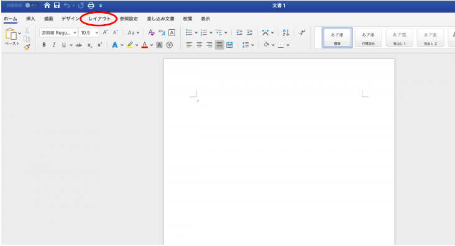455x246 pixels.
Task: Print using the printer icon
Action: (x=91, y=5)
